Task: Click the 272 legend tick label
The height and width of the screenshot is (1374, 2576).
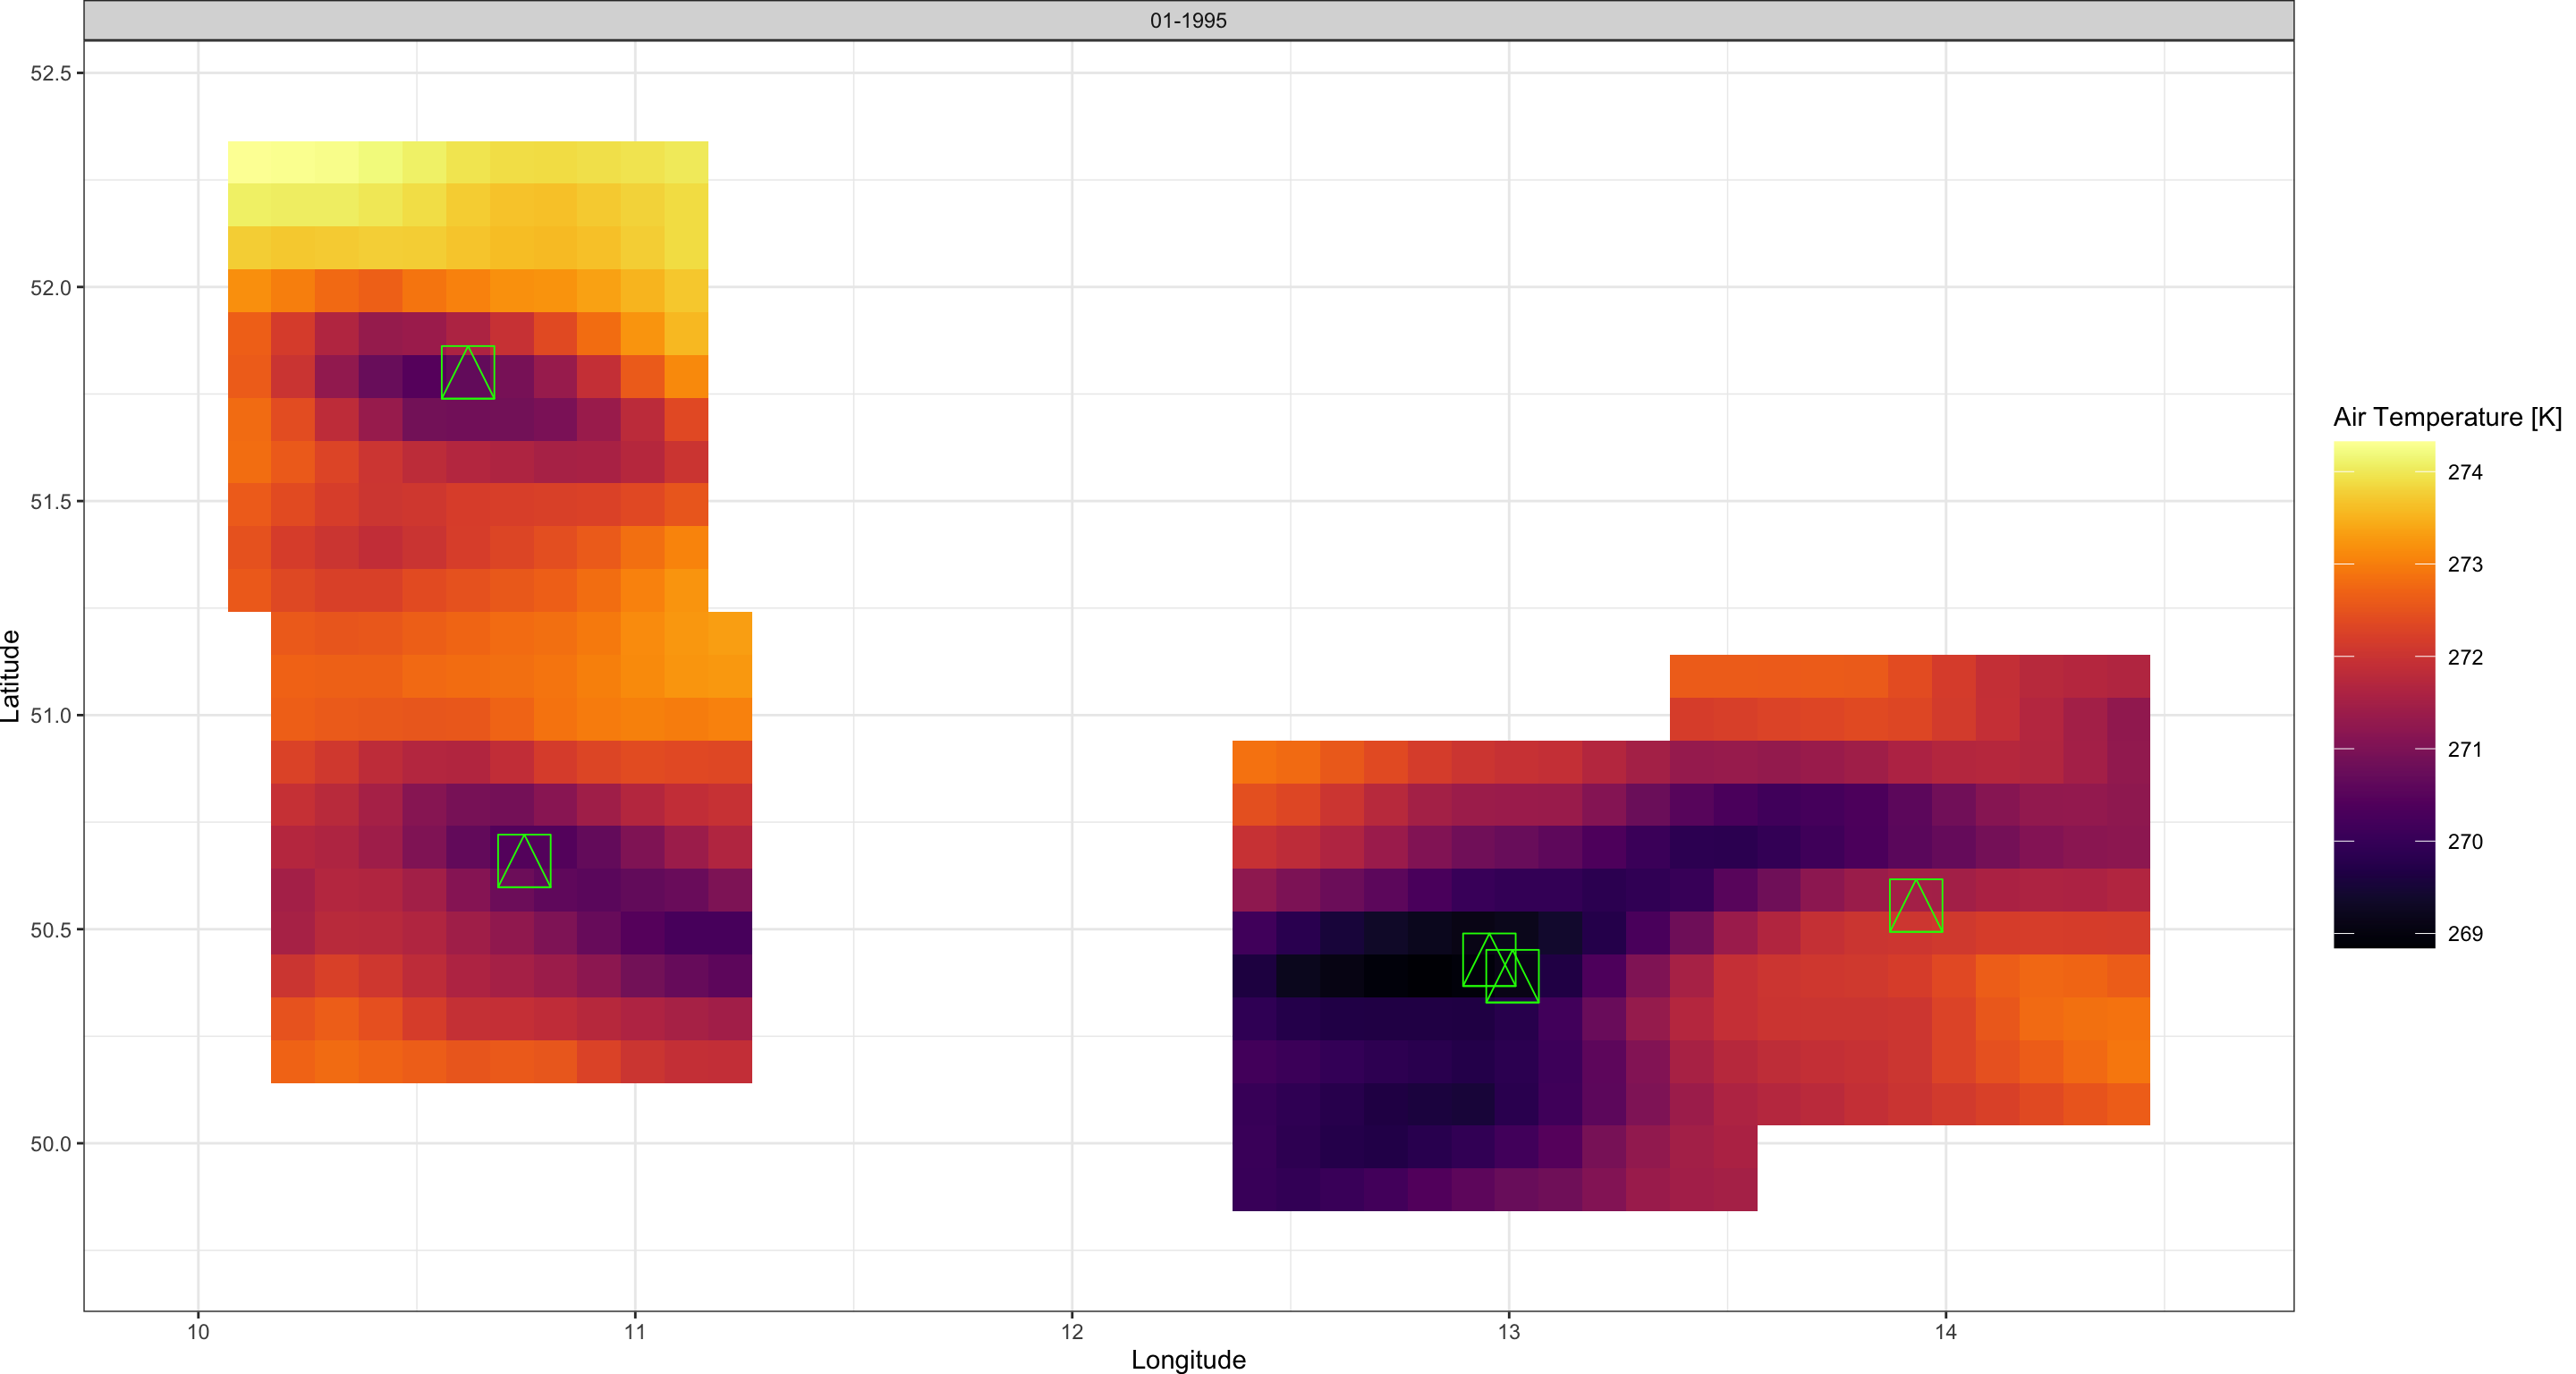Action: click(2465, 658)
